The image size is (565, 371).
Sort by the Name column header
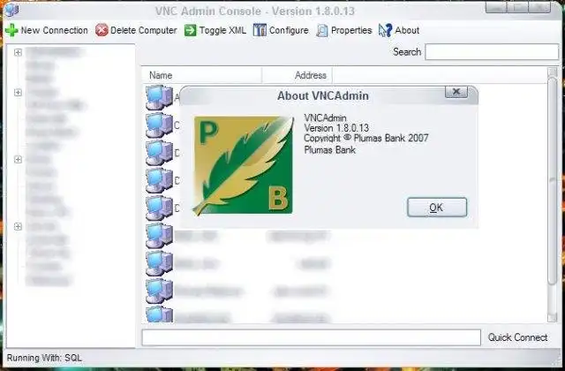click(x=201, y=75)
